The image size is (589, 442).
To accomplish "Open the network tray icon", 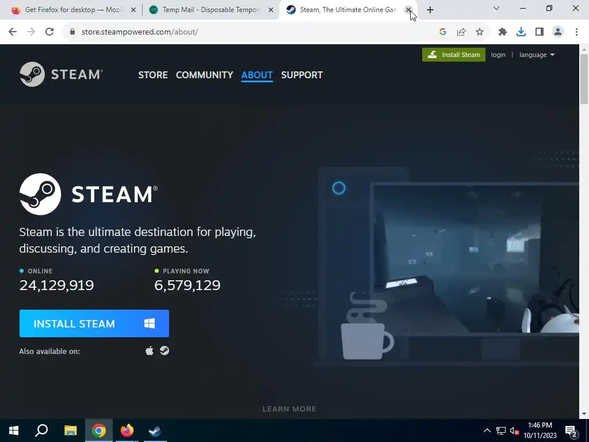I will [x=501, y=430].
